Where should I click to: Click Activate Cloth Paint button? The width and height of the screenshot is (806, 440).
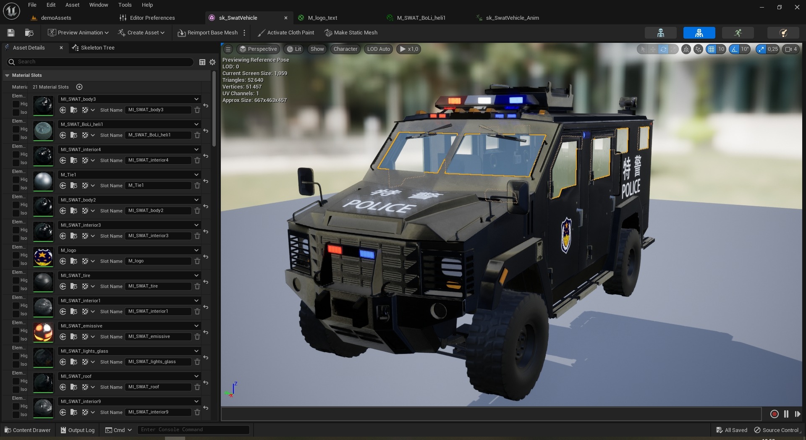click(x=285, y=33)
